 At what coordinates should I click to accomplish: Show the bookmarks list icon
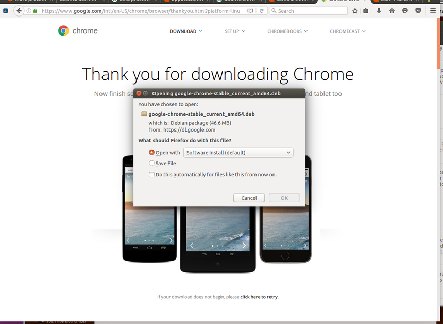366,11
